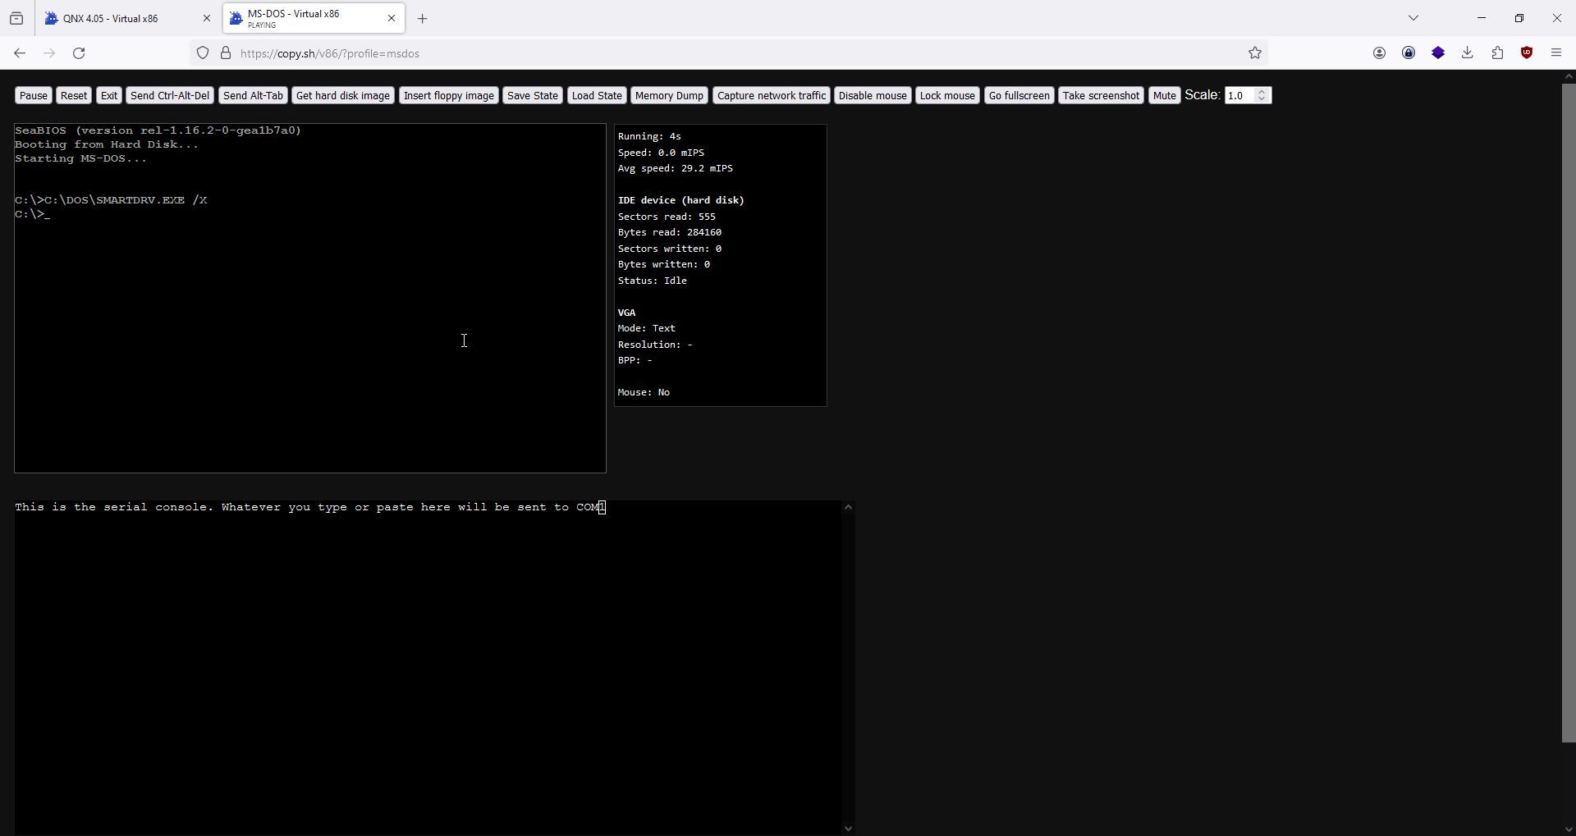Open a new browser tab

click(x=423, y=18)
